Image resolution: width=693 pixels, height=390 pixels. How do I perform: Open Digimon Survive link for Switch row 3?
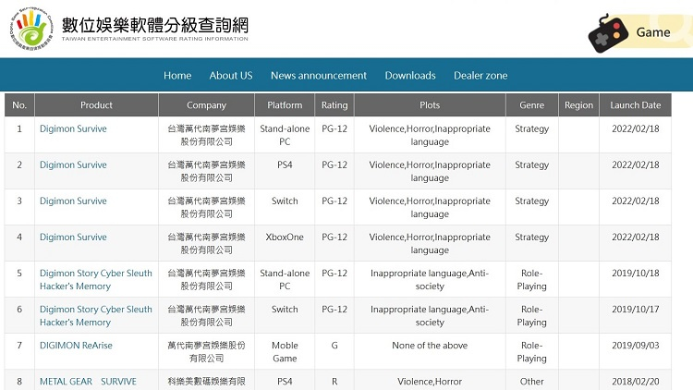tap(73, 201)
